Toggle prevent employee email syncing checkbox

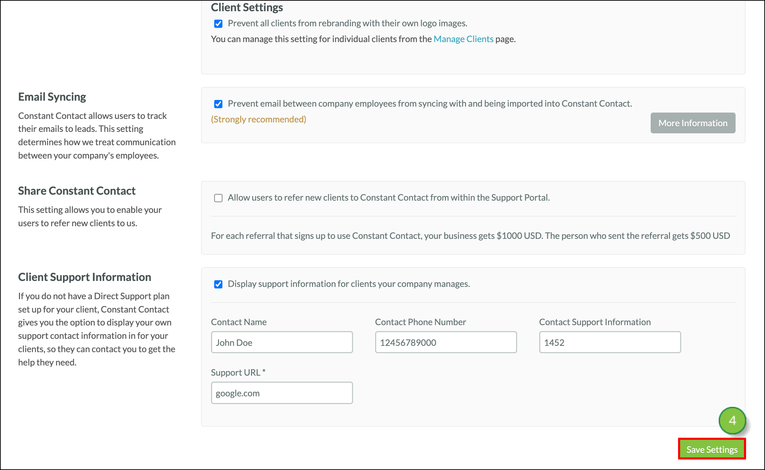(218, 104)
